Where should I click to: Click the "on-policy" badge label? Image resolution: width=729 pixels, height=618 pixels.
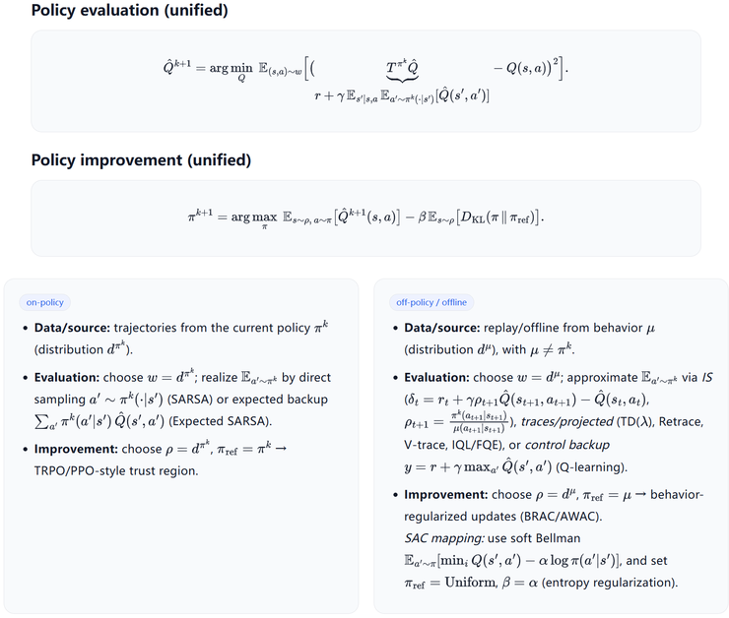pyautogui.click(x=45, y=302)
